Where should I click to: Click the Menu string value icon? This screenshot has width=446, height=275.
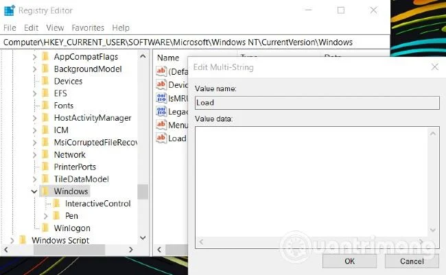pos(161,125)
